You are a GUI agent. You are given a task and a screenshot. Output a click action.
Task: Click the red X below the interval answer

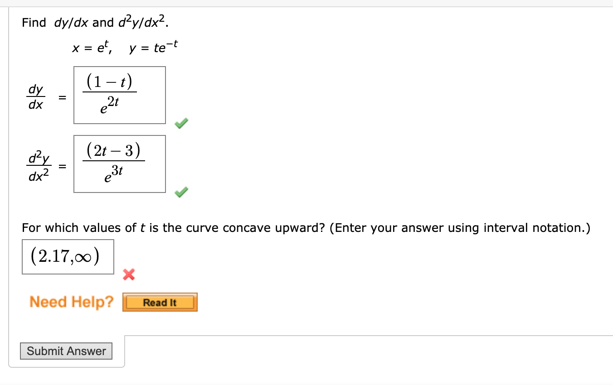(128, 274)
